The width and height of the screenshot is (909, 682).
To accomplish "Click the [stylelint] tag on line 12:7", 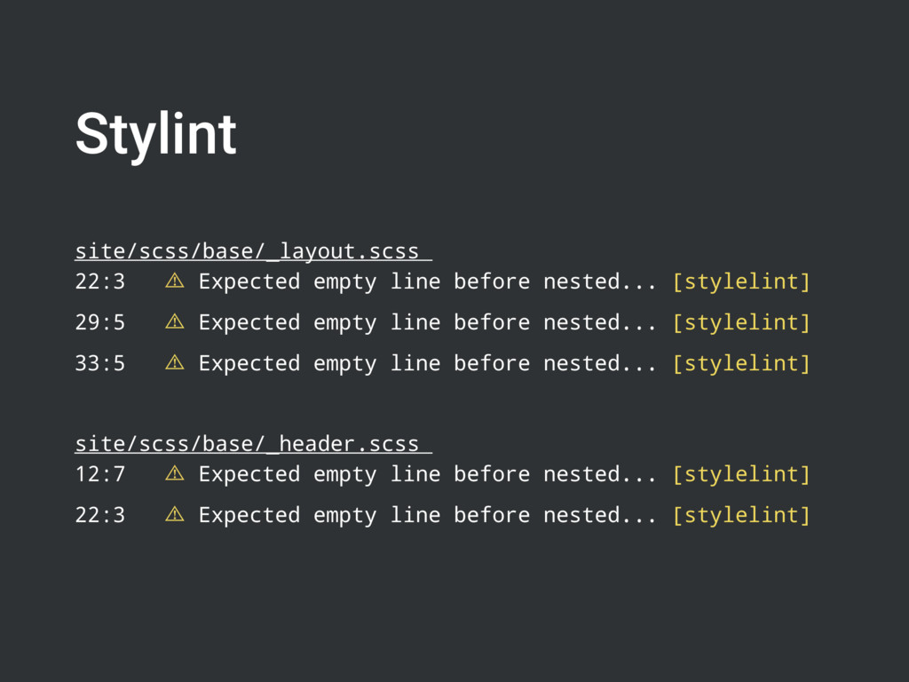I will coord(741,474).
